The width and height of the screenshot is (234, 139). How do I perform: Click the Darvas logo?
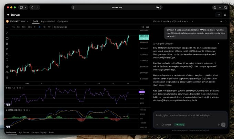click(13, 15)
